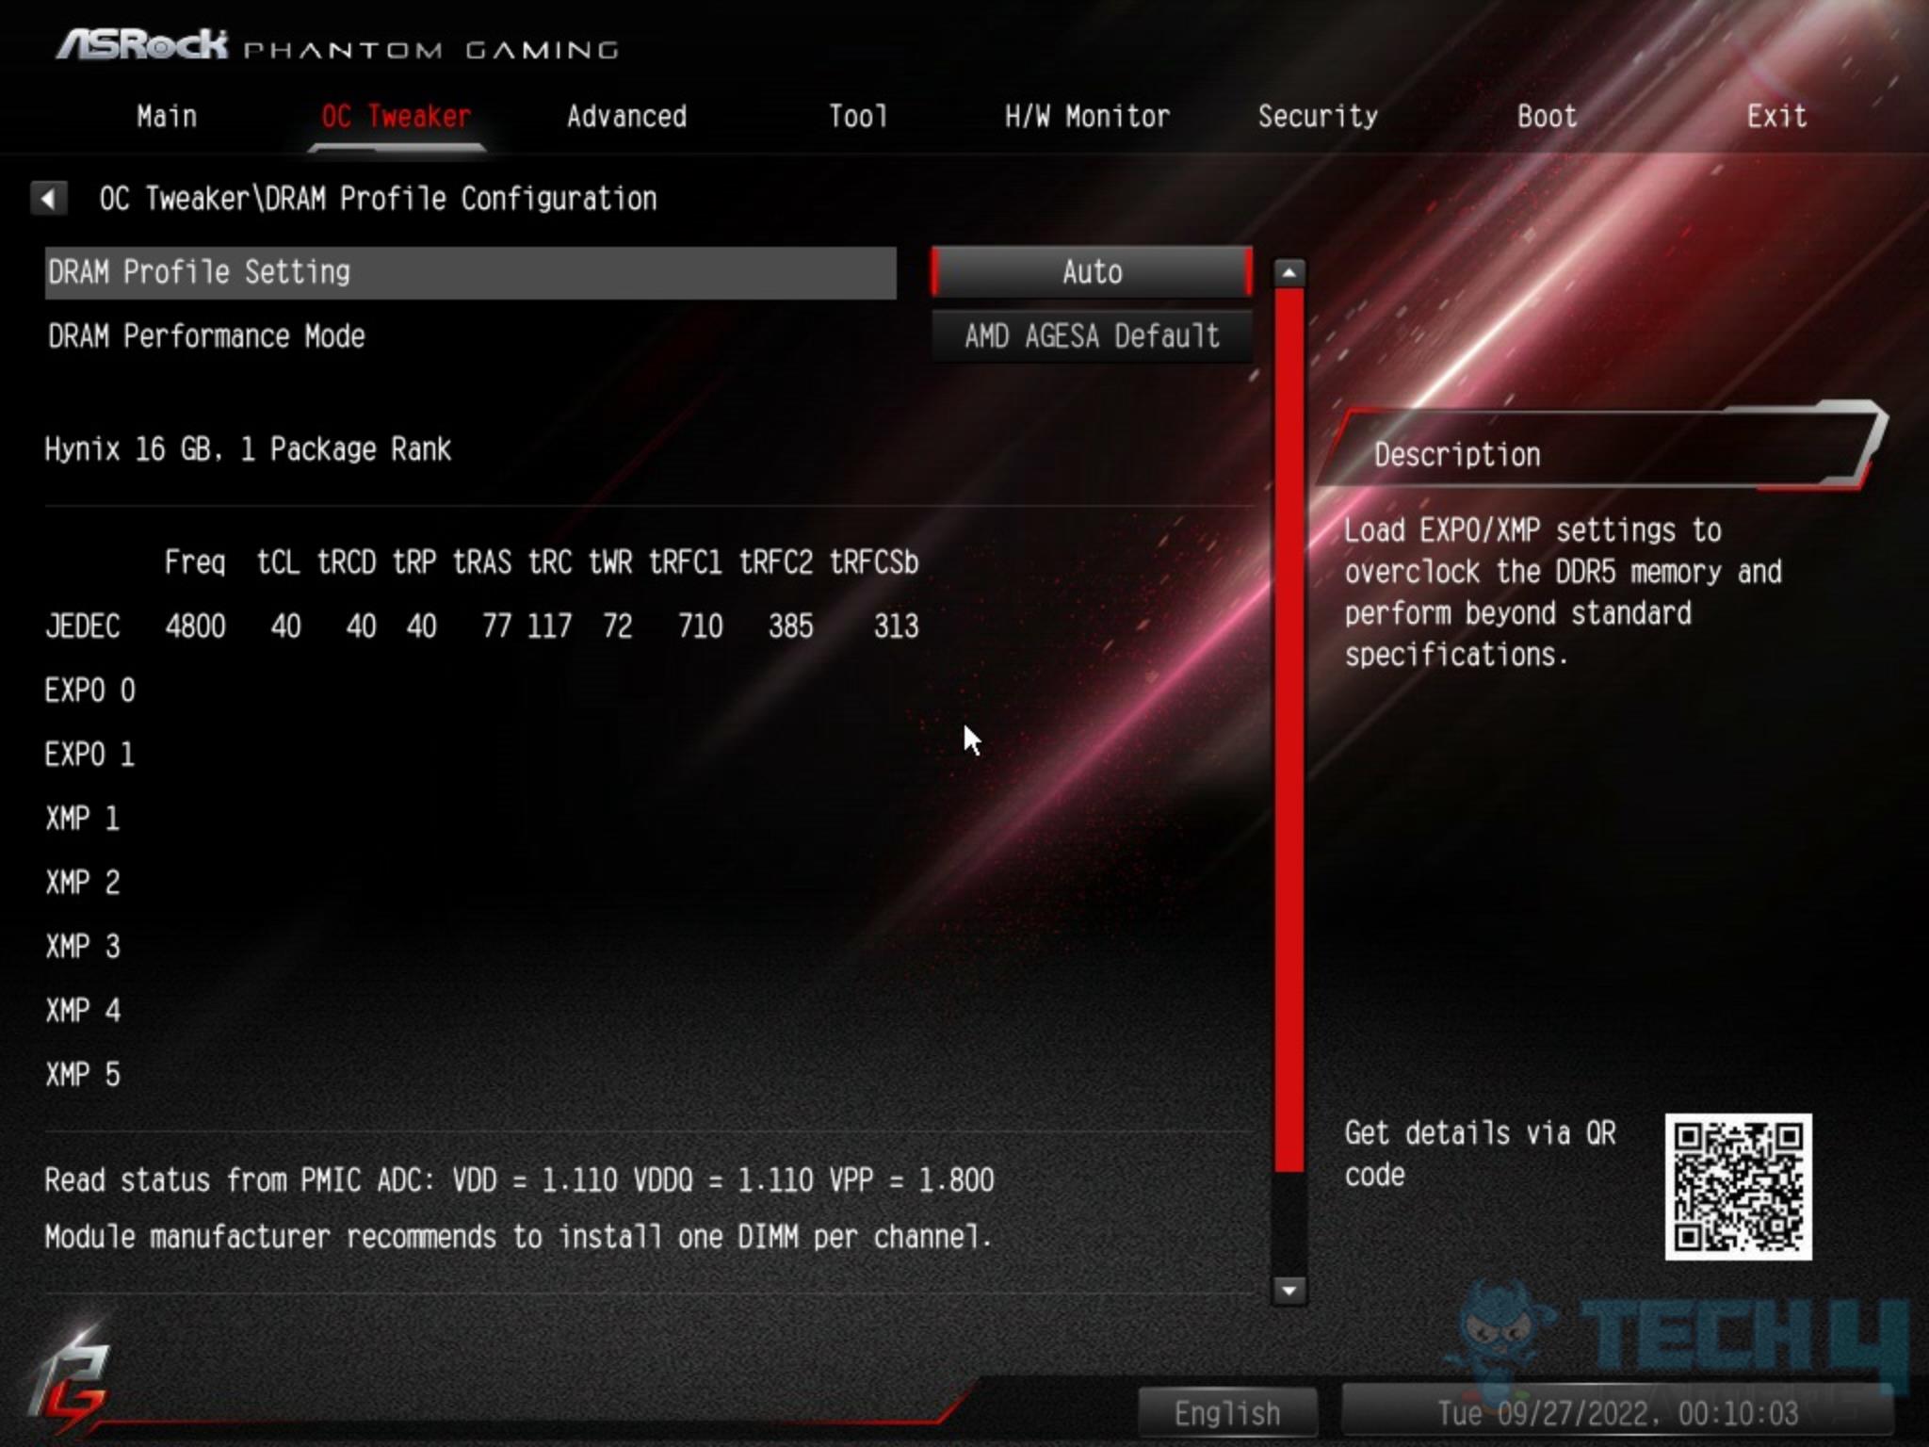
Task: Select the OC Tweaker tab
Action: pyautogui.click(x=398, y=116)
